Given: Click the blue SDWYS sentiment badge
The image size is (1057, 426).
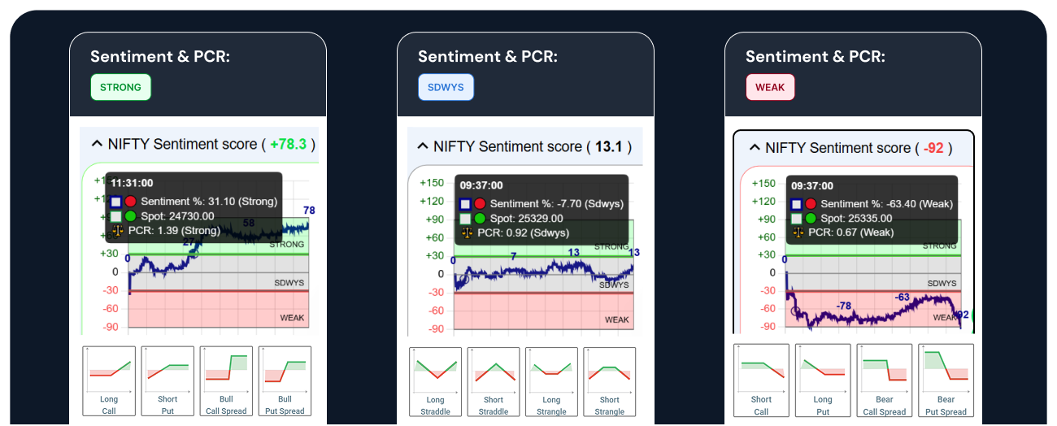Looking at the screenshot, I should coord(446,87).
